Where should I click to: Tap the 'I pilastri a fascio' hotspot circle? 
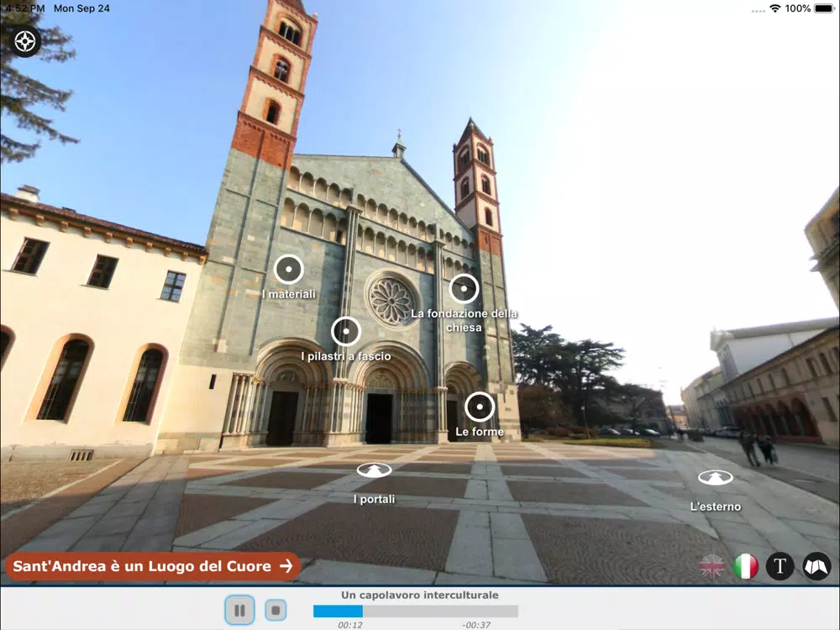(x=346, y=331)
